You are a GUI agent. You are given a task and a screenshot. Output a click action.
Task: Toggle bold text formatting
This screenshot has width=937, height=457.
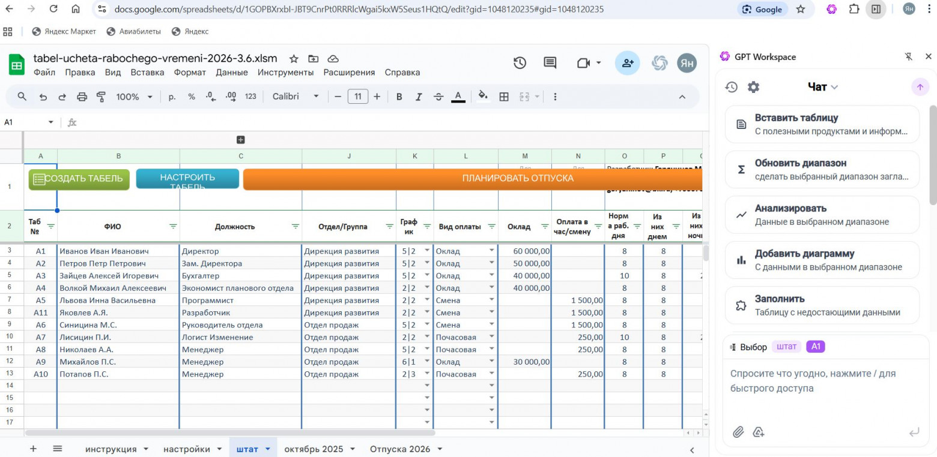click(x=399, y=97)
